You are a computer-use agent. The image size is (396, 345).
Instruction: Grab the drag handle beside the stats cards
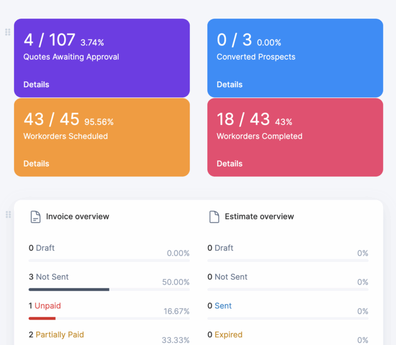tap(8, 32)
